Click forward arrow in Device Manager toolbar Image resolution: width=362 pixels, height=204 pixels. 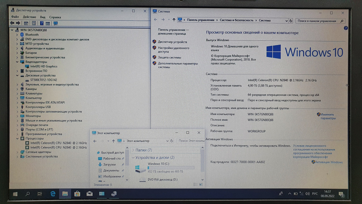(18, 23)
